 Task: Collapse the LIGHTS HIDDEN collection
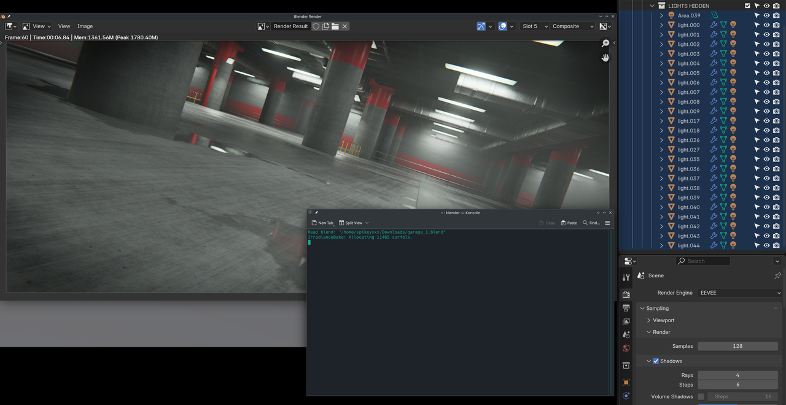point(652,6)
